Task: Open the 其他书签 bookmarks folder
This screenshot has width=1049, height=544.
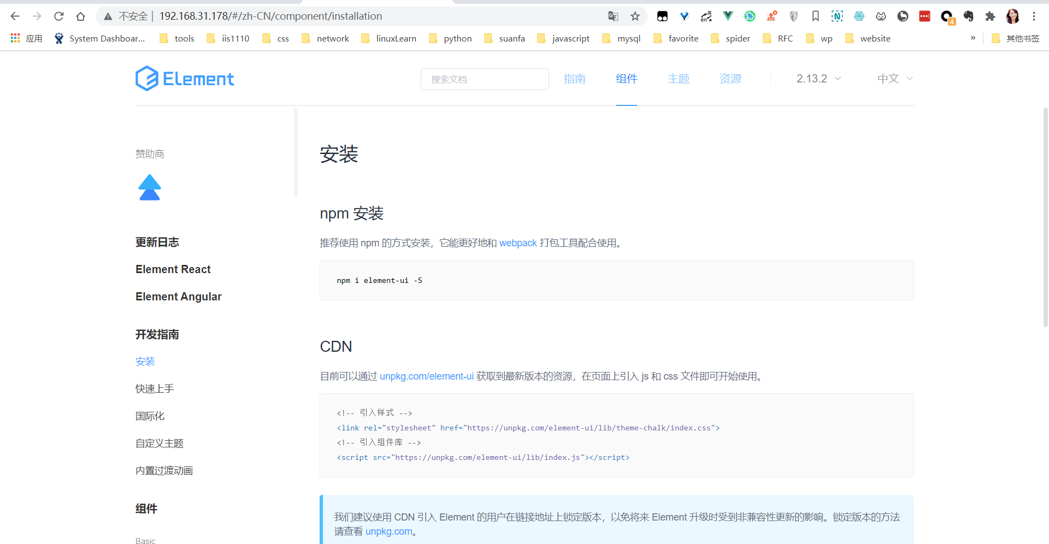Action: point(1016,38)
